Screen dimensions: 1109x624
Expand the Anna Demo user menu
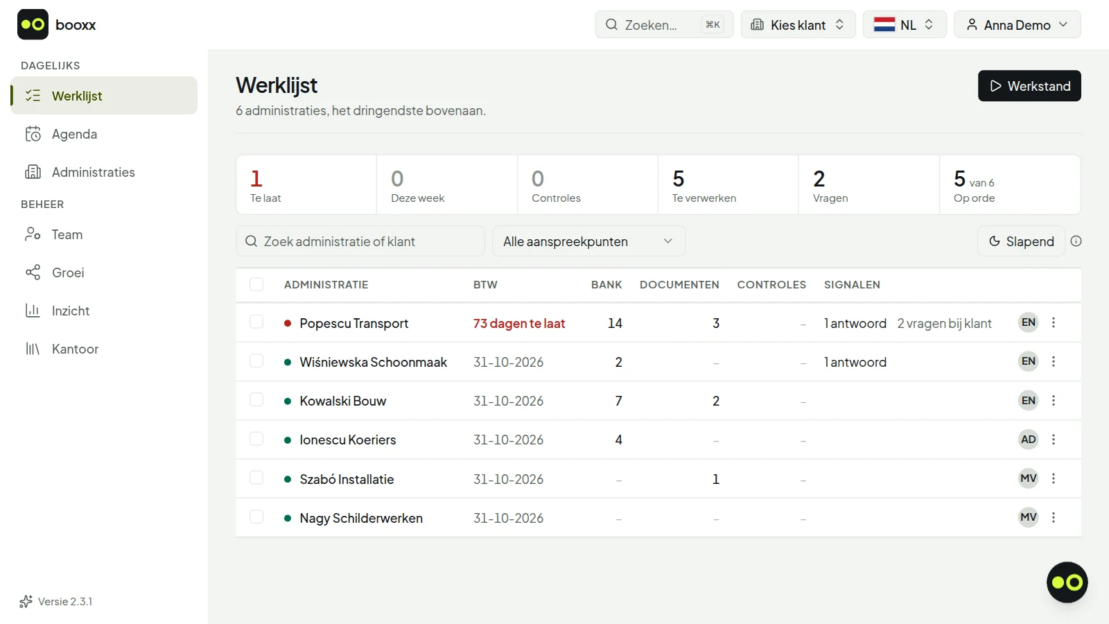1017,24
